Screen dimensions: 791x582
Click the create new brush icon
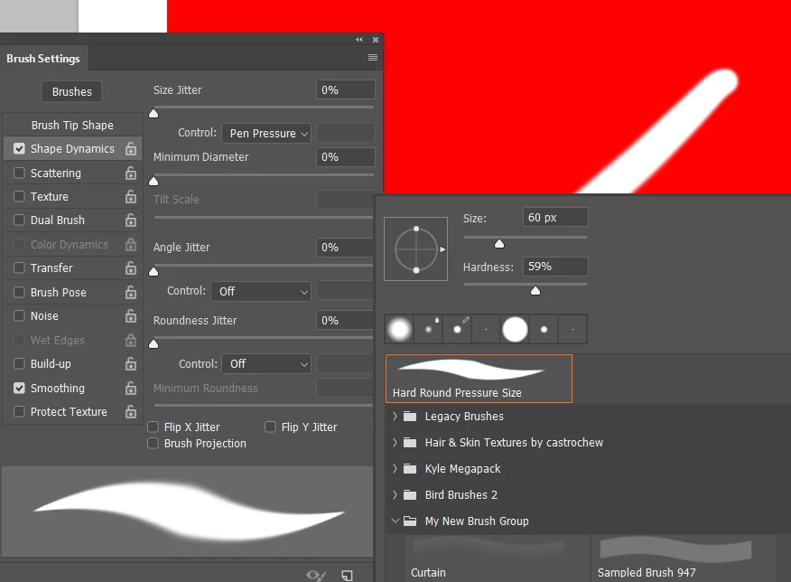pyautogui.click(x=347, y=575)
